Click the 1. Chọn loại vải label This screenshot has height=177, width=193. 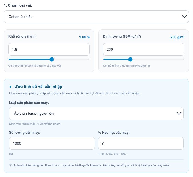(x=18, y=5)
